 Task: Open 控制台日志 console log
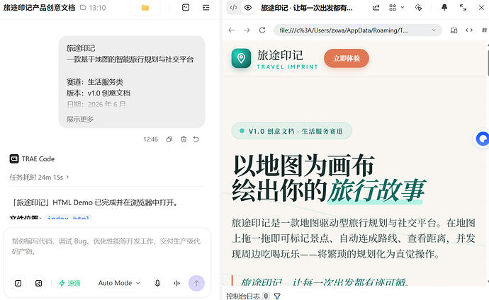[x=243, y=296]
